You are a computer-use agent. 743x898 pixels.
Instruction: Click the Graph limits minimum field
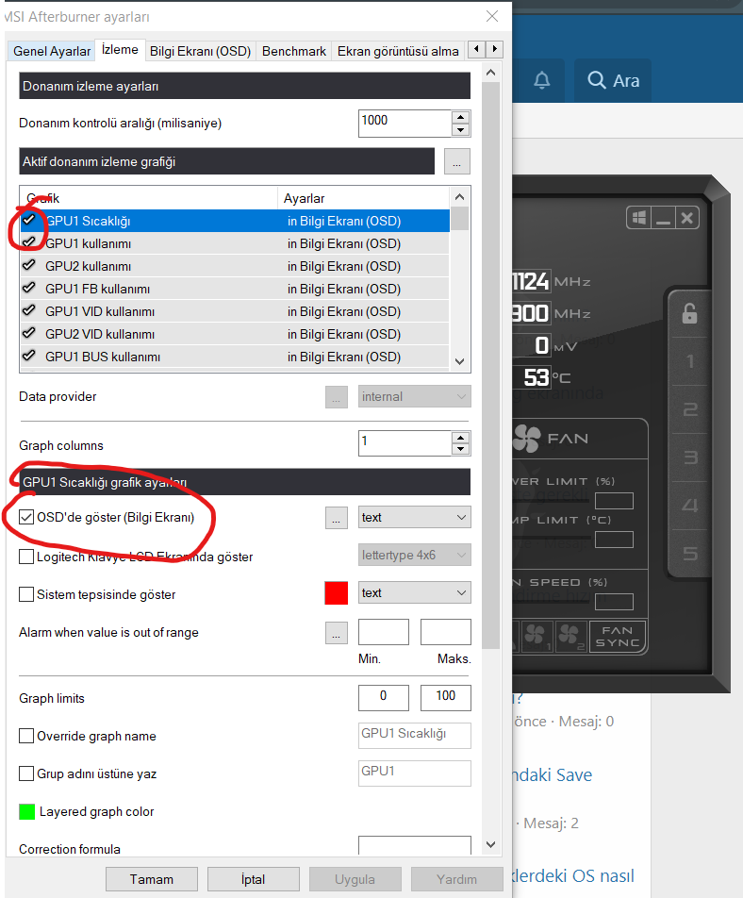pyautogui.click(x=384, y=698)
